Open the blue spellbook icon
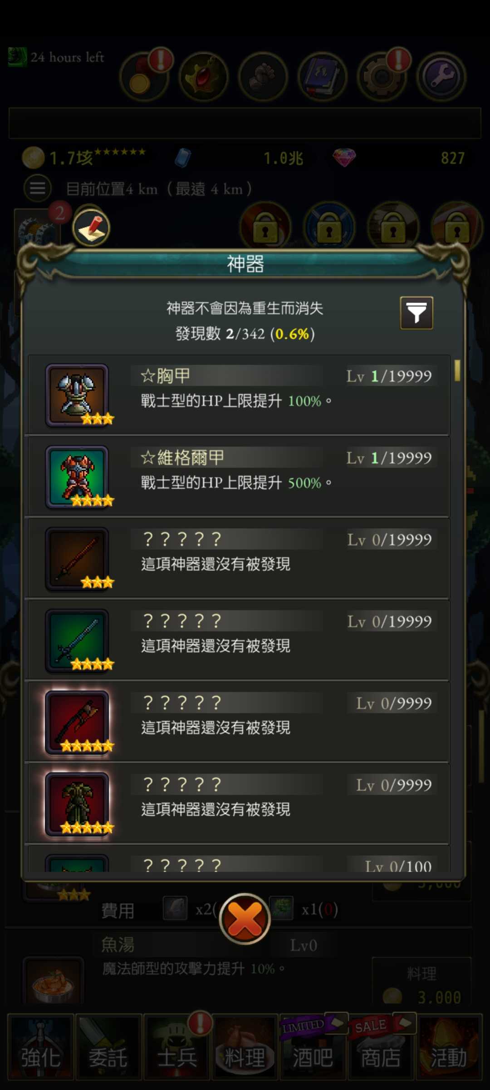 click(323, 76)
